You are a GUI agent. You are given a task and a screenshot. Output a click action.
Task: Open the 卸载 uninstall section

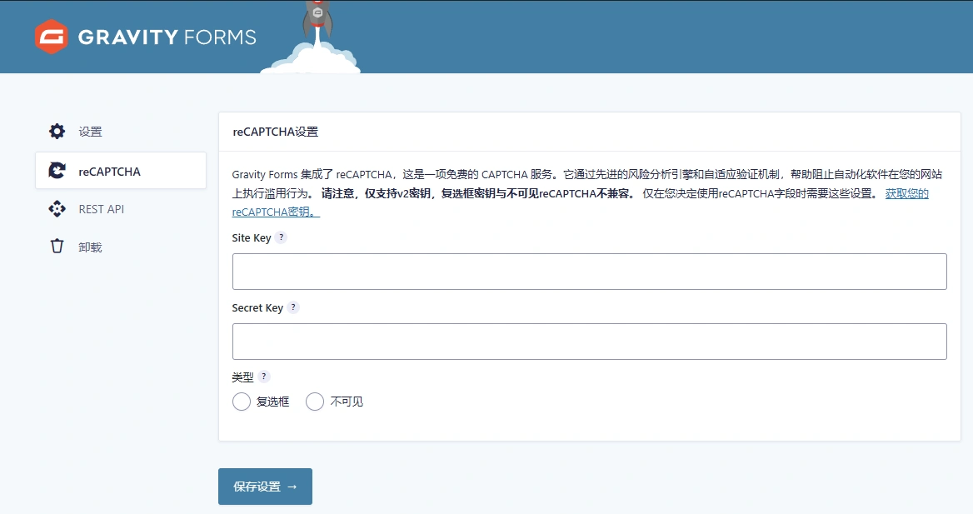pos(88,247)
